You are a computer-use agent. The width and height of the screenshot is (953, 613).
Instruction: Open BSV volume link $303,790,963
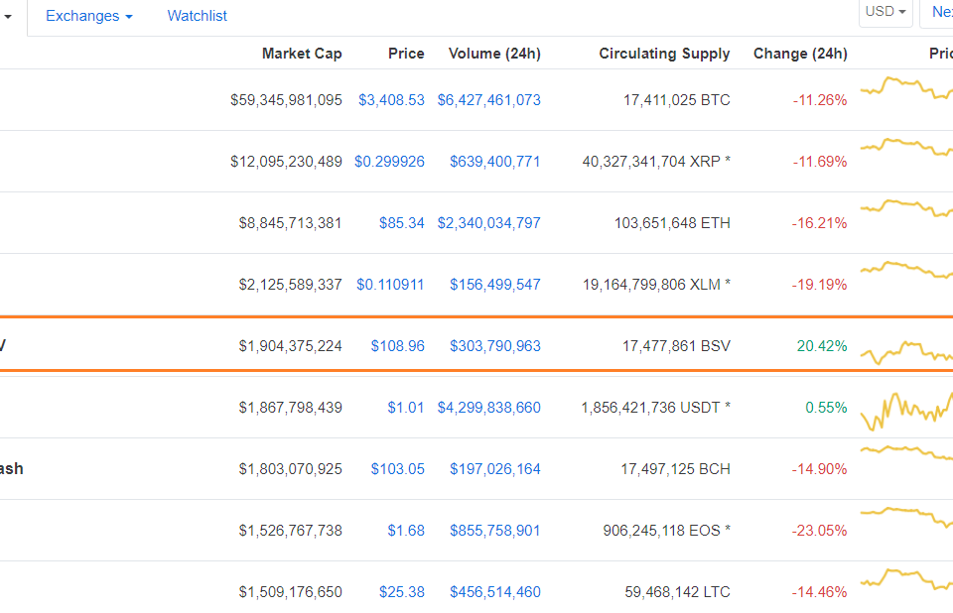[494, 346]
